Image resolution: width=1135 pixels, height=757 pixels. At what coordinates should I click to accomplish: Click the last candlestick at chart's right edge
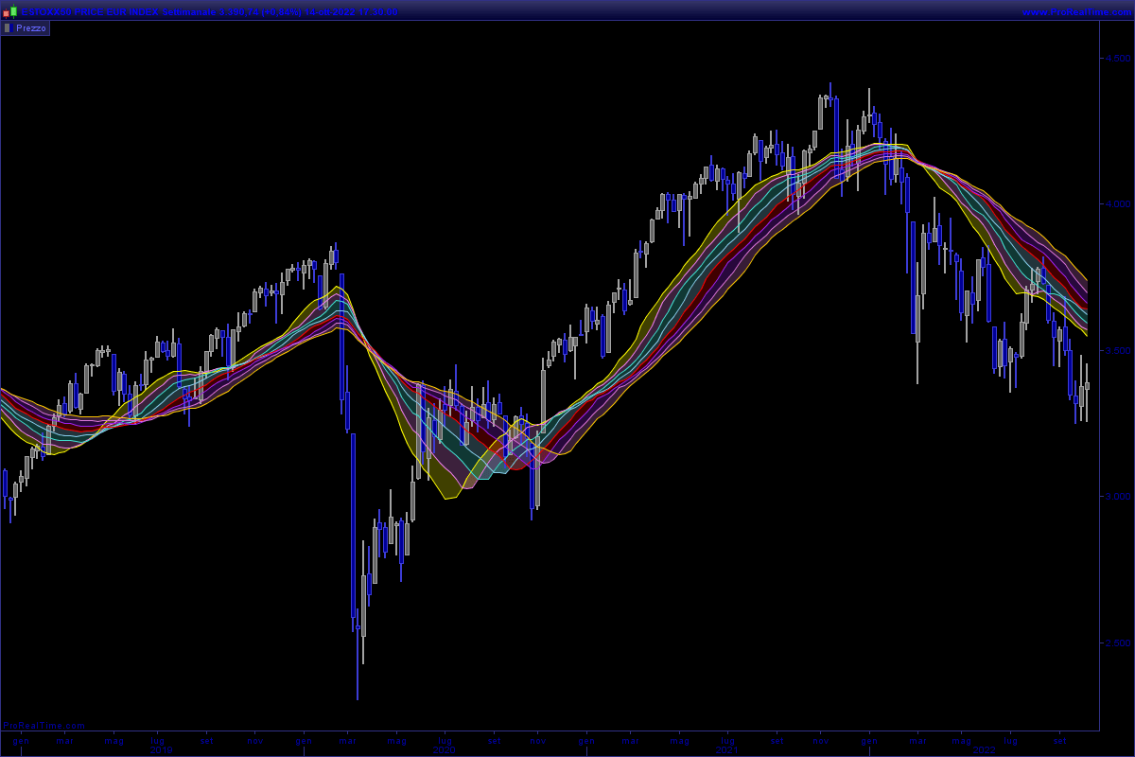tap(1087, 386)
